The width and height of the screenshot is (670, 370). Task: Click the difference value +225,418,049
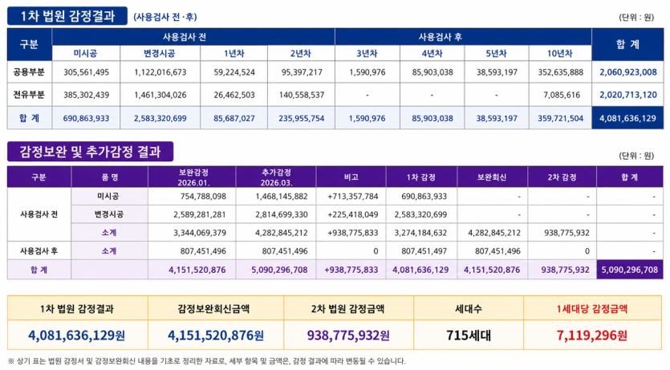click(x=353, y=214)
